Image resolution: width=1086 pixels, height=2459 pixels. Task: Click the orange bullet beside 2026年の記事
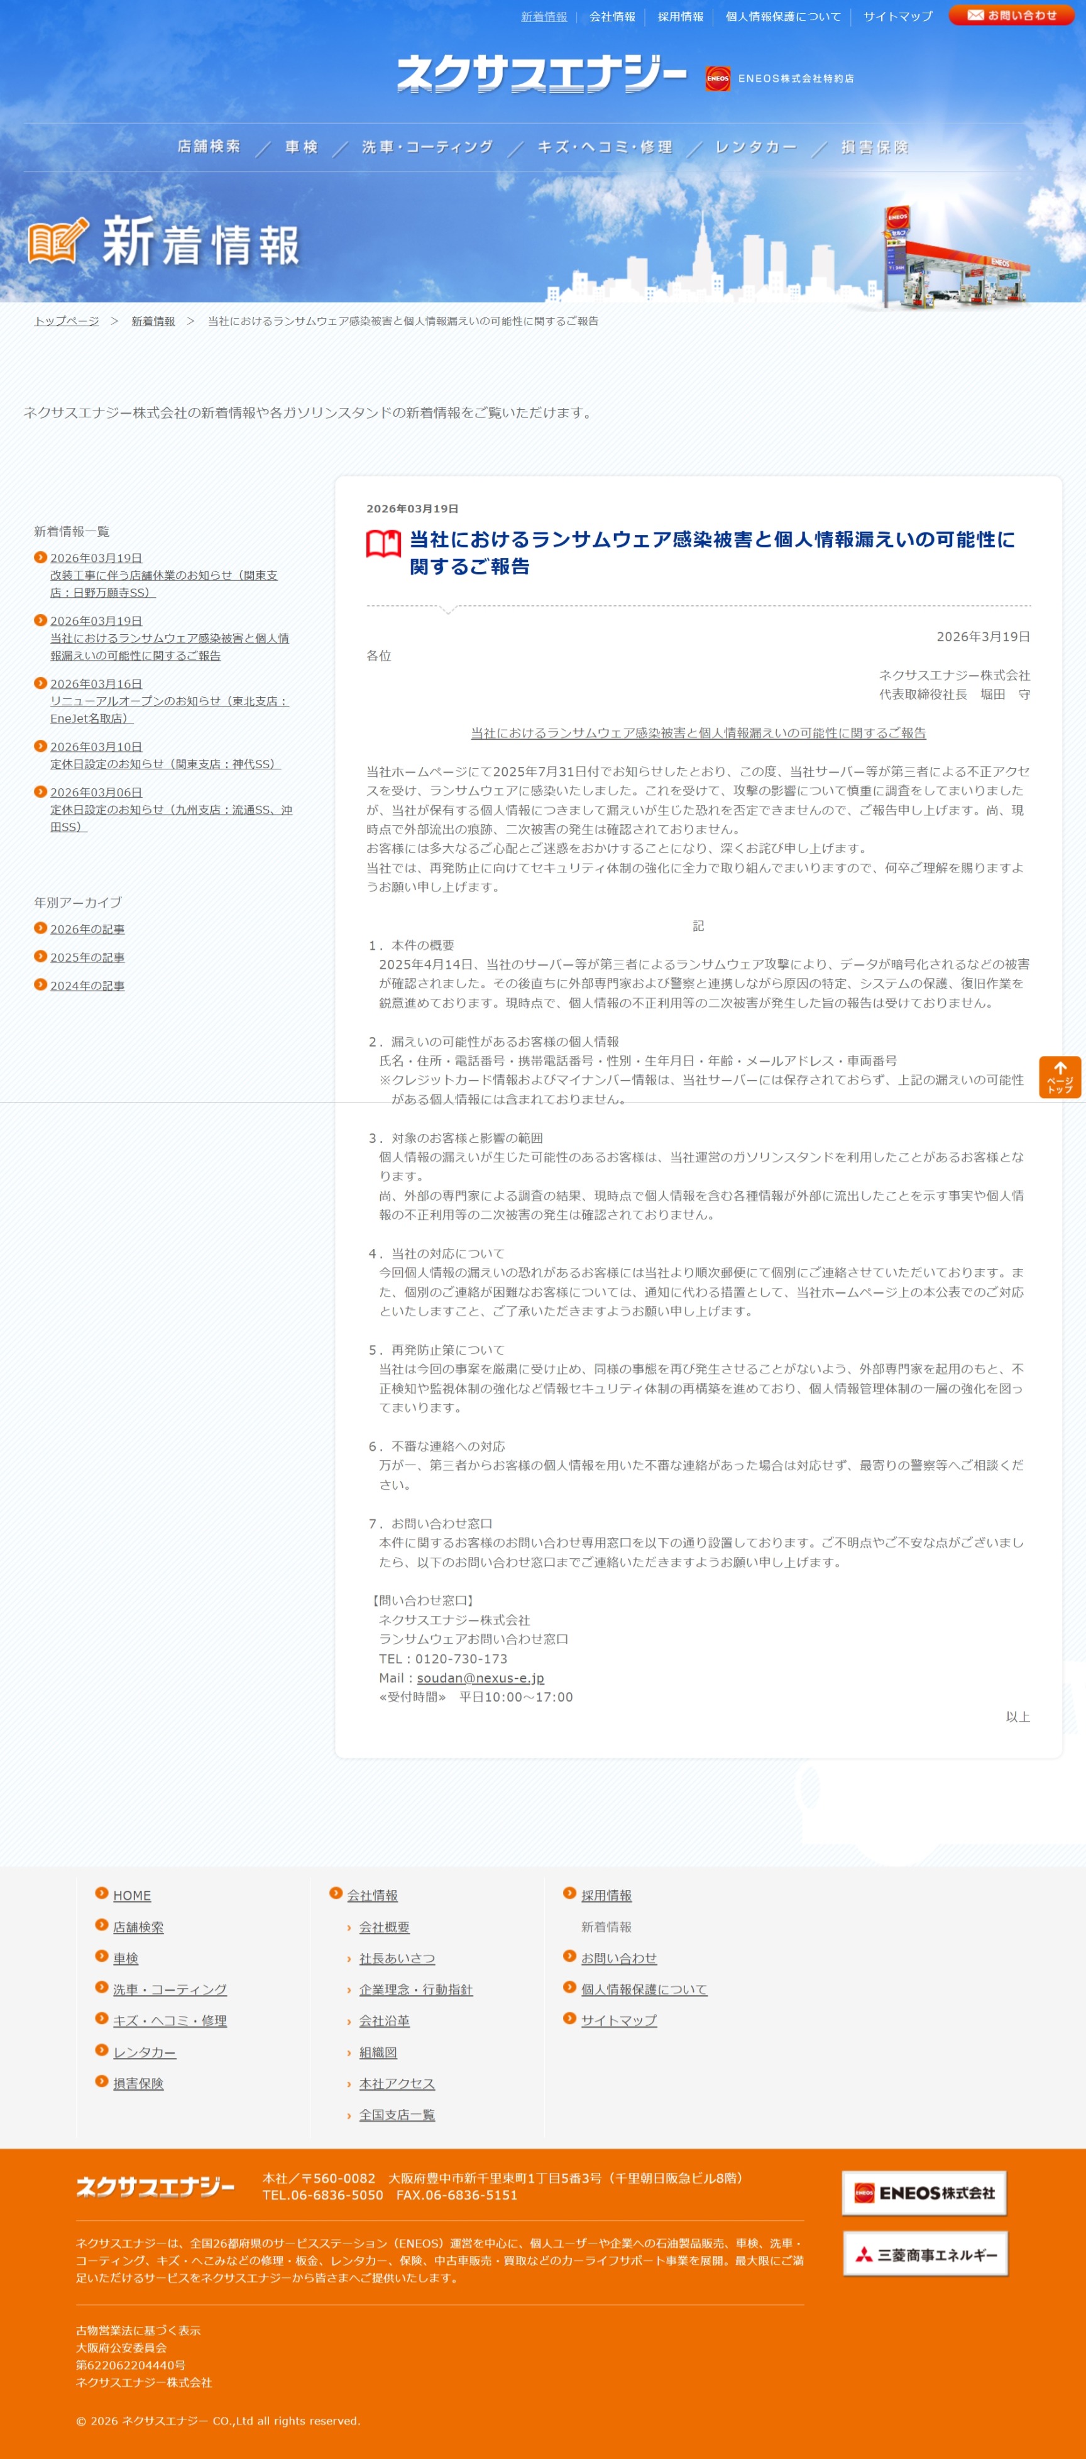[40, 928]
